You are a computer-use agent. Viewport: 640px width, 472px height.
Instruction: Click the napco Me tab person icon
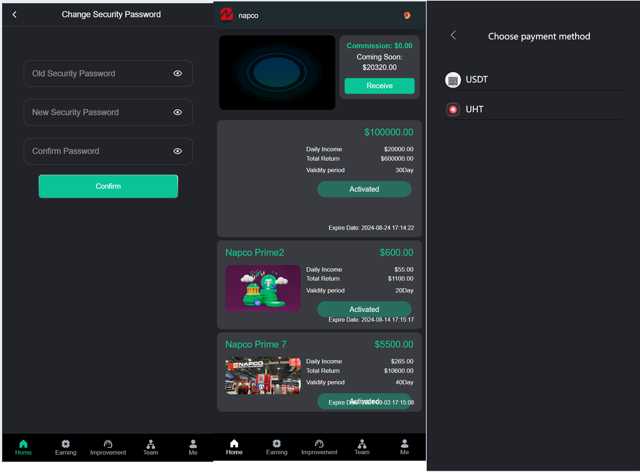(x=404, y=443)
